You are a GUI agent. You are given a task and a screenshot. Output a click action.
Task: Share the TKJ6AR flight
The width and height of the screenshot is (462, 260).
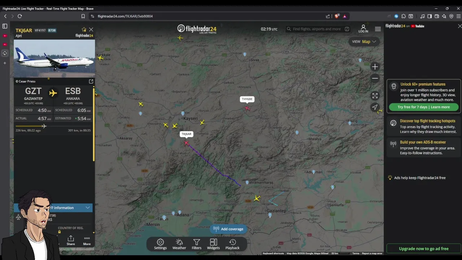tap(71, 240)
